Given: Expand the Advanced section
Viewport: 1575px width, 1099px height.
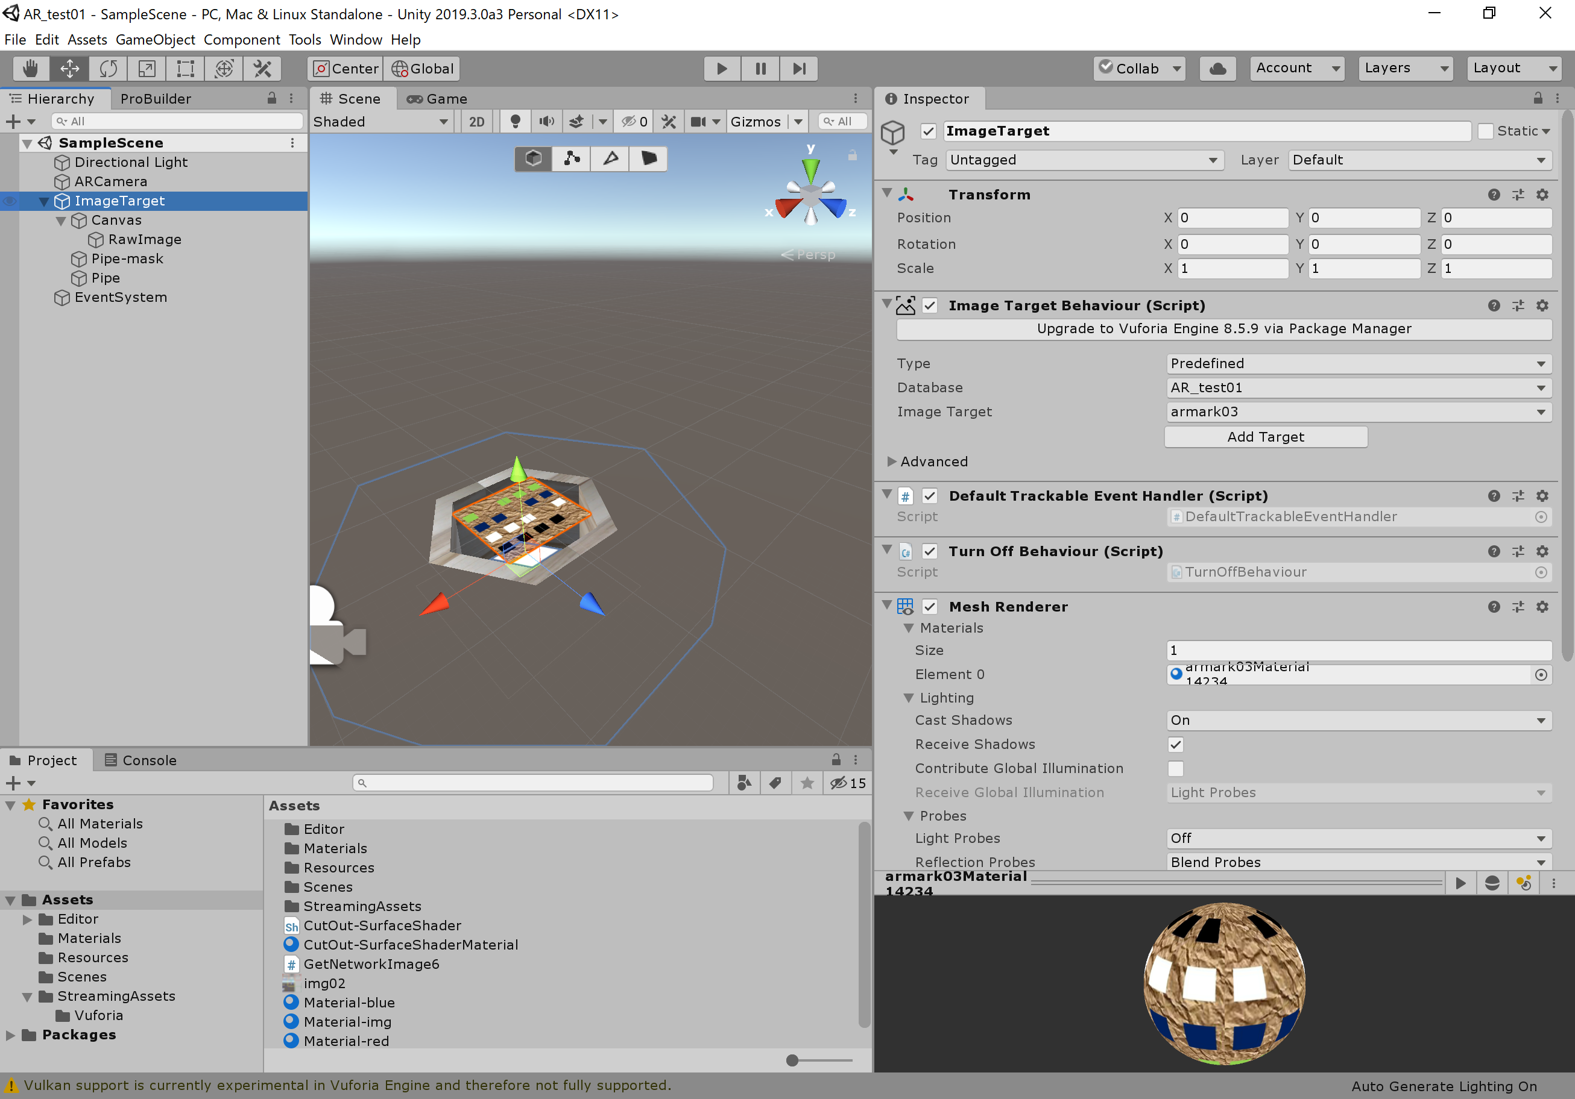Looking at the screenshot, I should click(892, 462).
